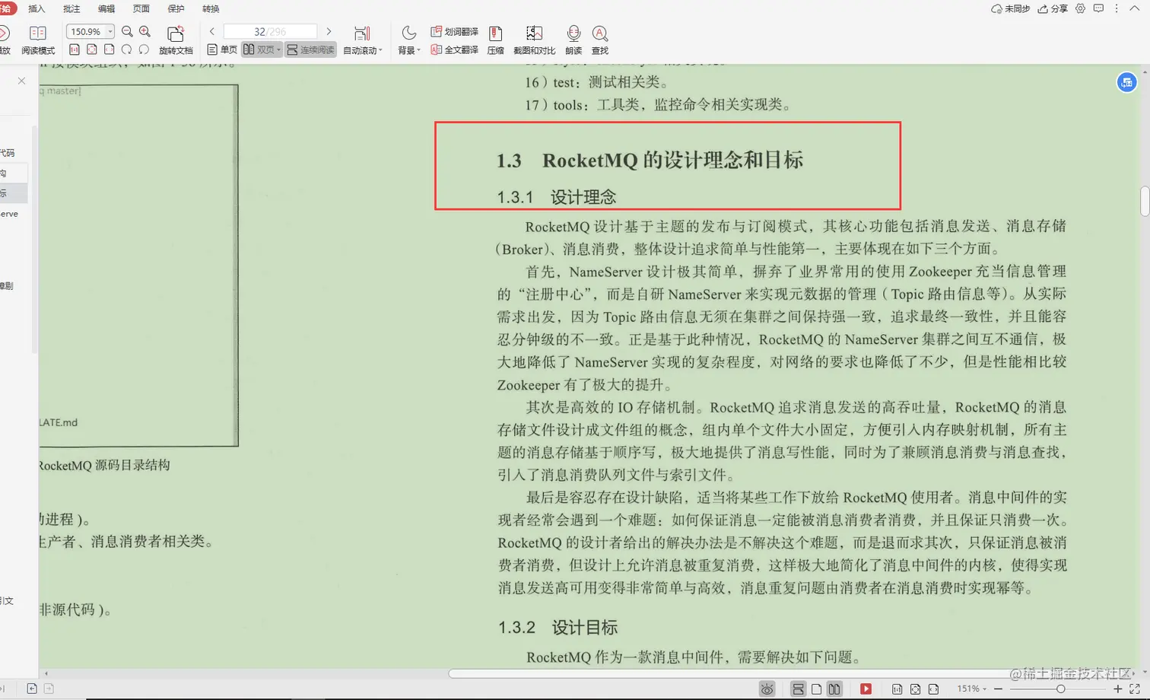Start 自动滚动 auto scroll
The height and width of the screenshot is (700, 1150).
pyautogui.click(x=362, y=40)
